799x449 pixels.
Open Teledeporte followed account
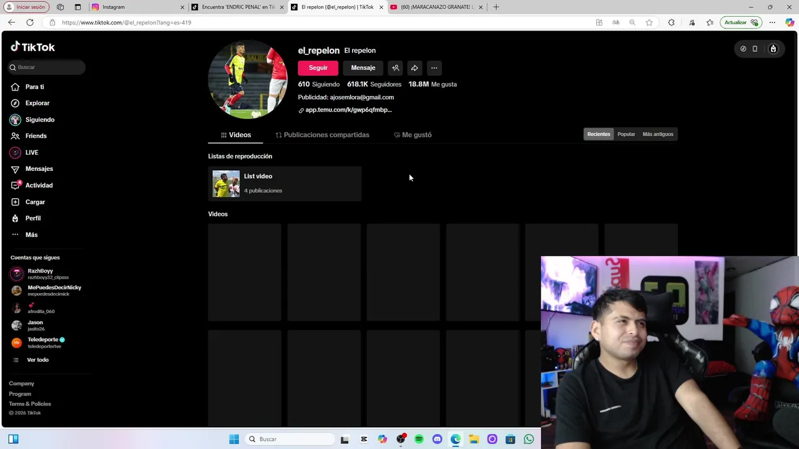(37, 342)
